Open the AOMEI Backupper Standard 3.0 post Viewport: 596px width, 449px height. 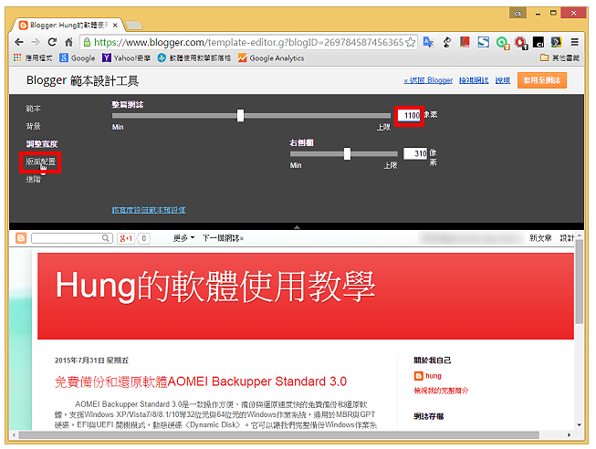200,381
